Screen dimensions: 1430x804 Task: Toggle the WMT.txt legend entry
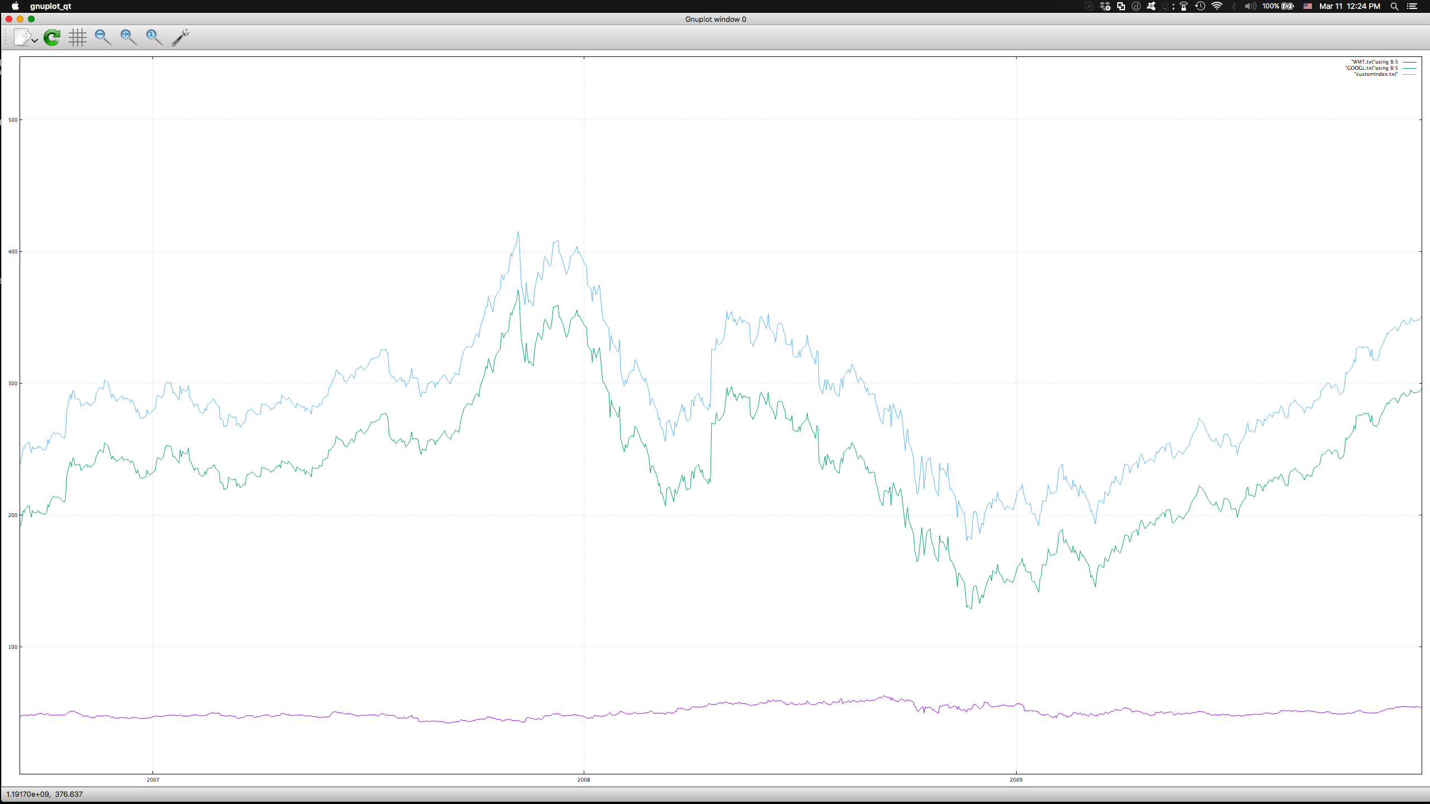click(x=1374, y=62)
